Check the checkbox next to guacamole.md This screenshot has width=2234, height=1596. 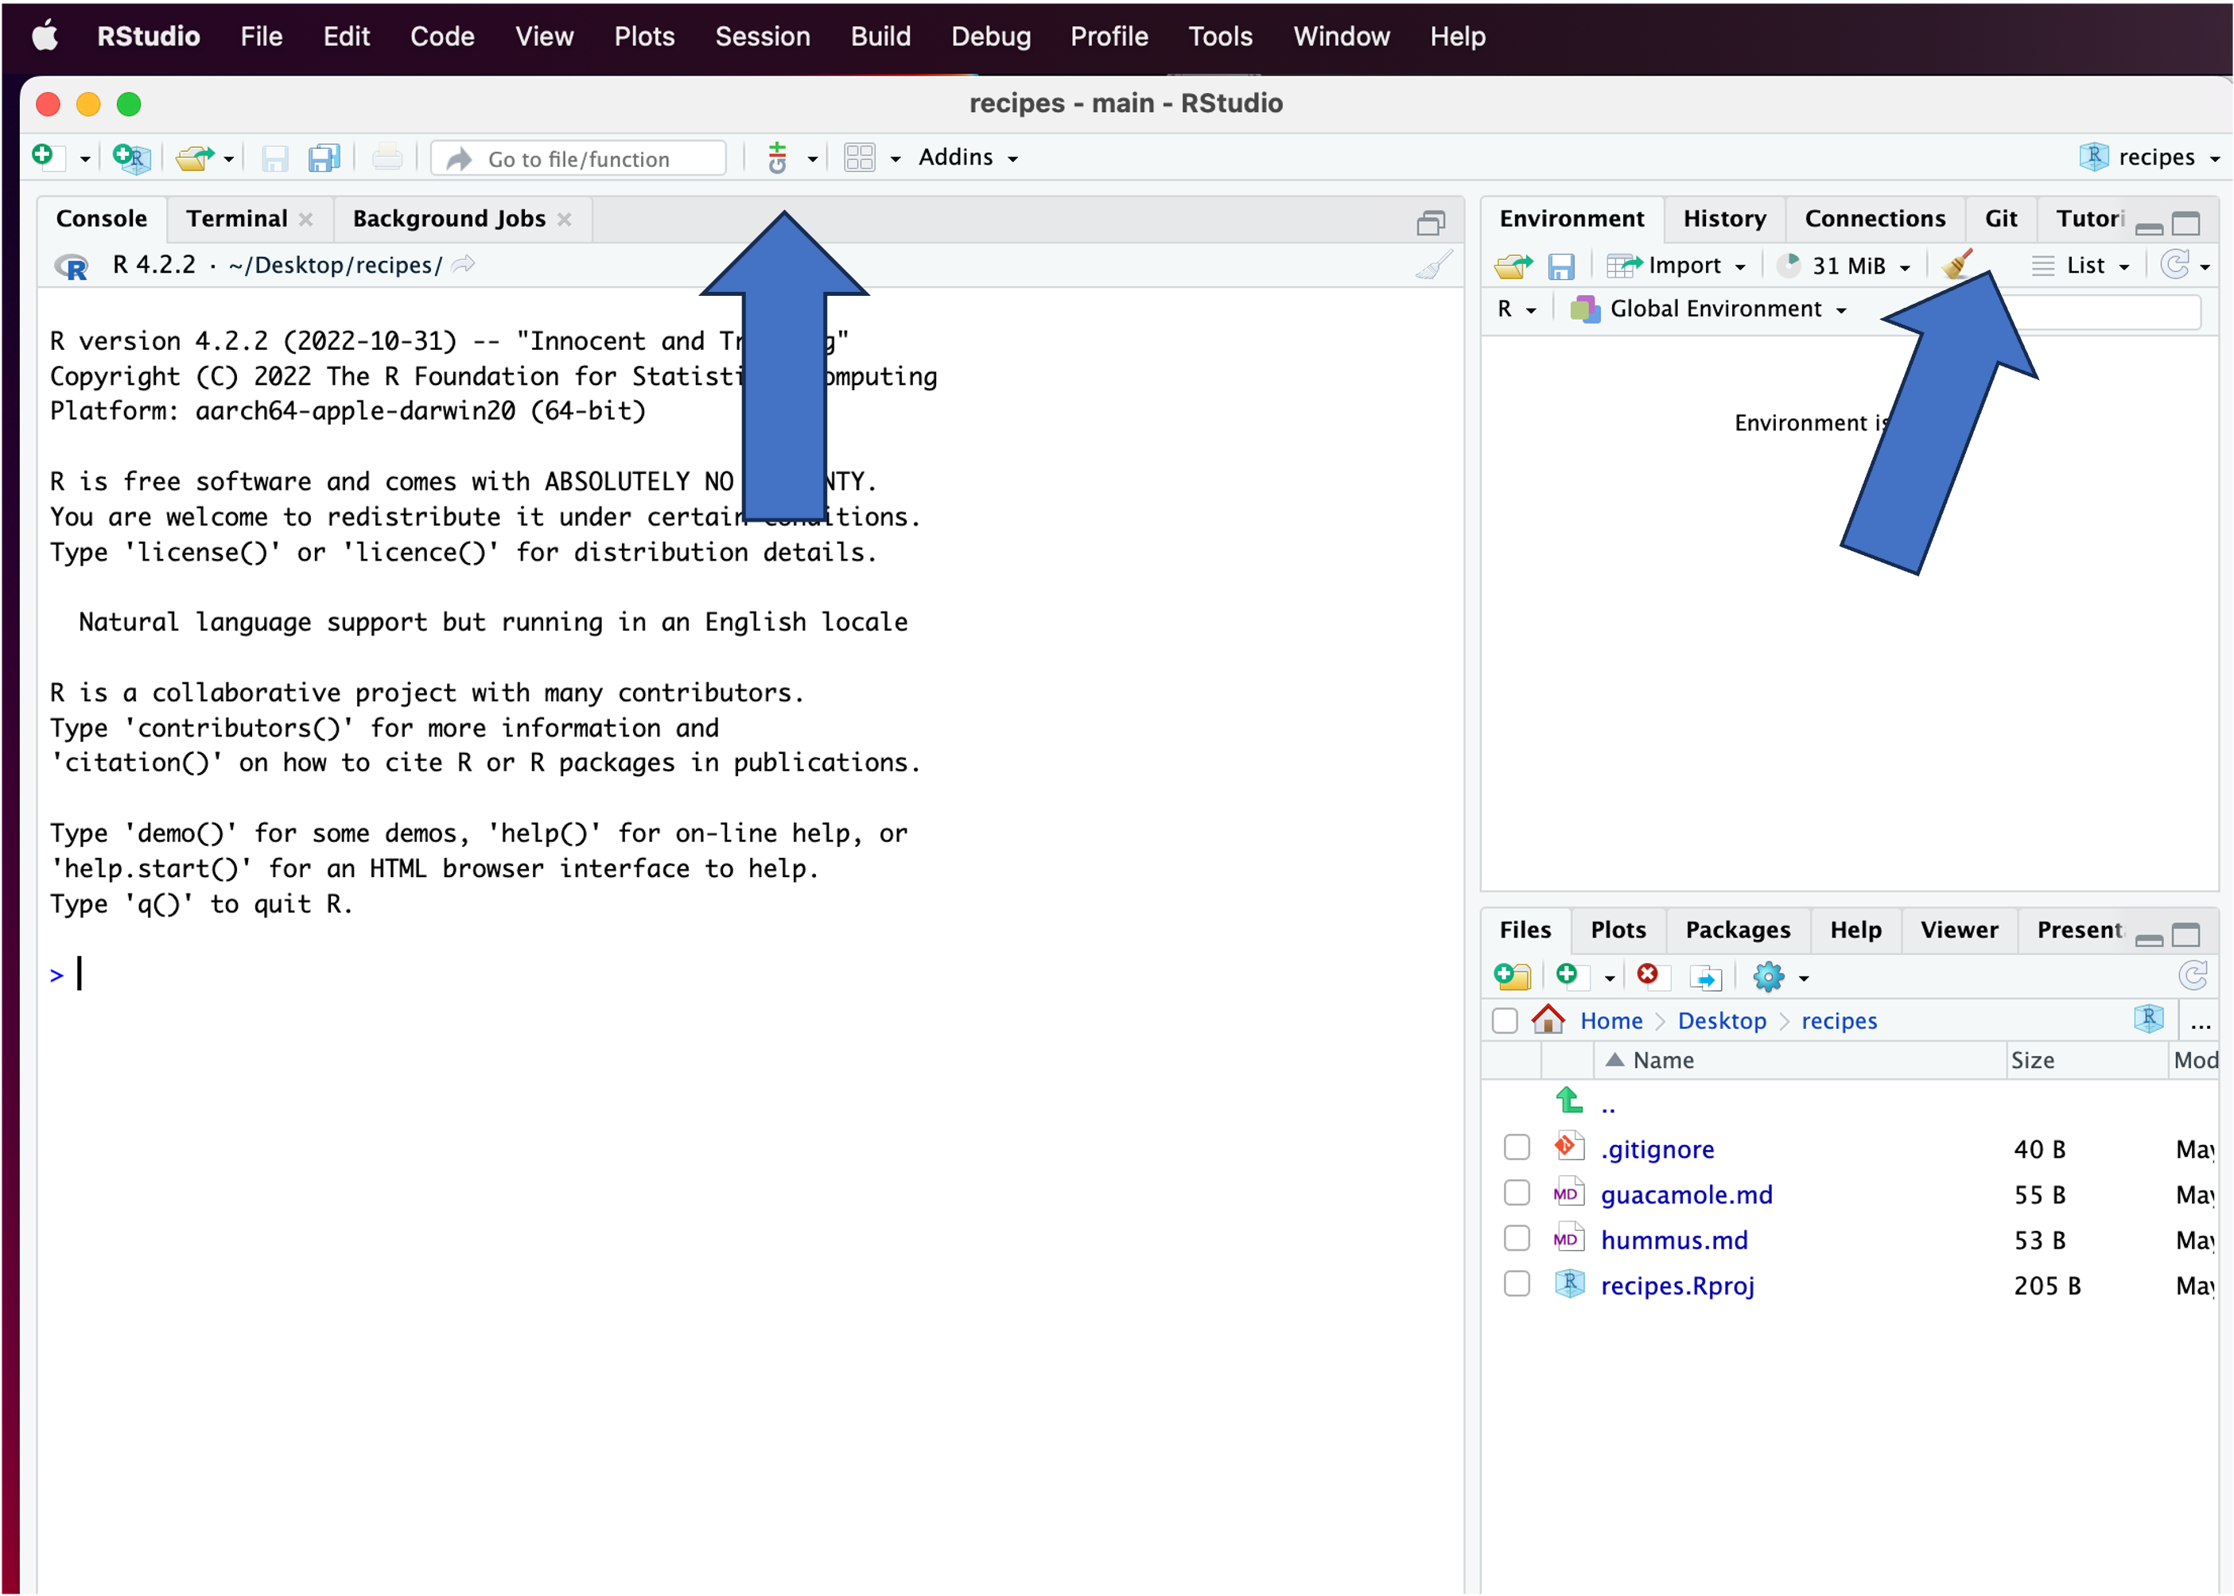(x=1517, y=1192)
